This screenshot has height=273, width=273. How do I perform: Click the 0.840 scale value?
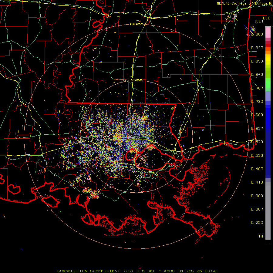(257, 75)
